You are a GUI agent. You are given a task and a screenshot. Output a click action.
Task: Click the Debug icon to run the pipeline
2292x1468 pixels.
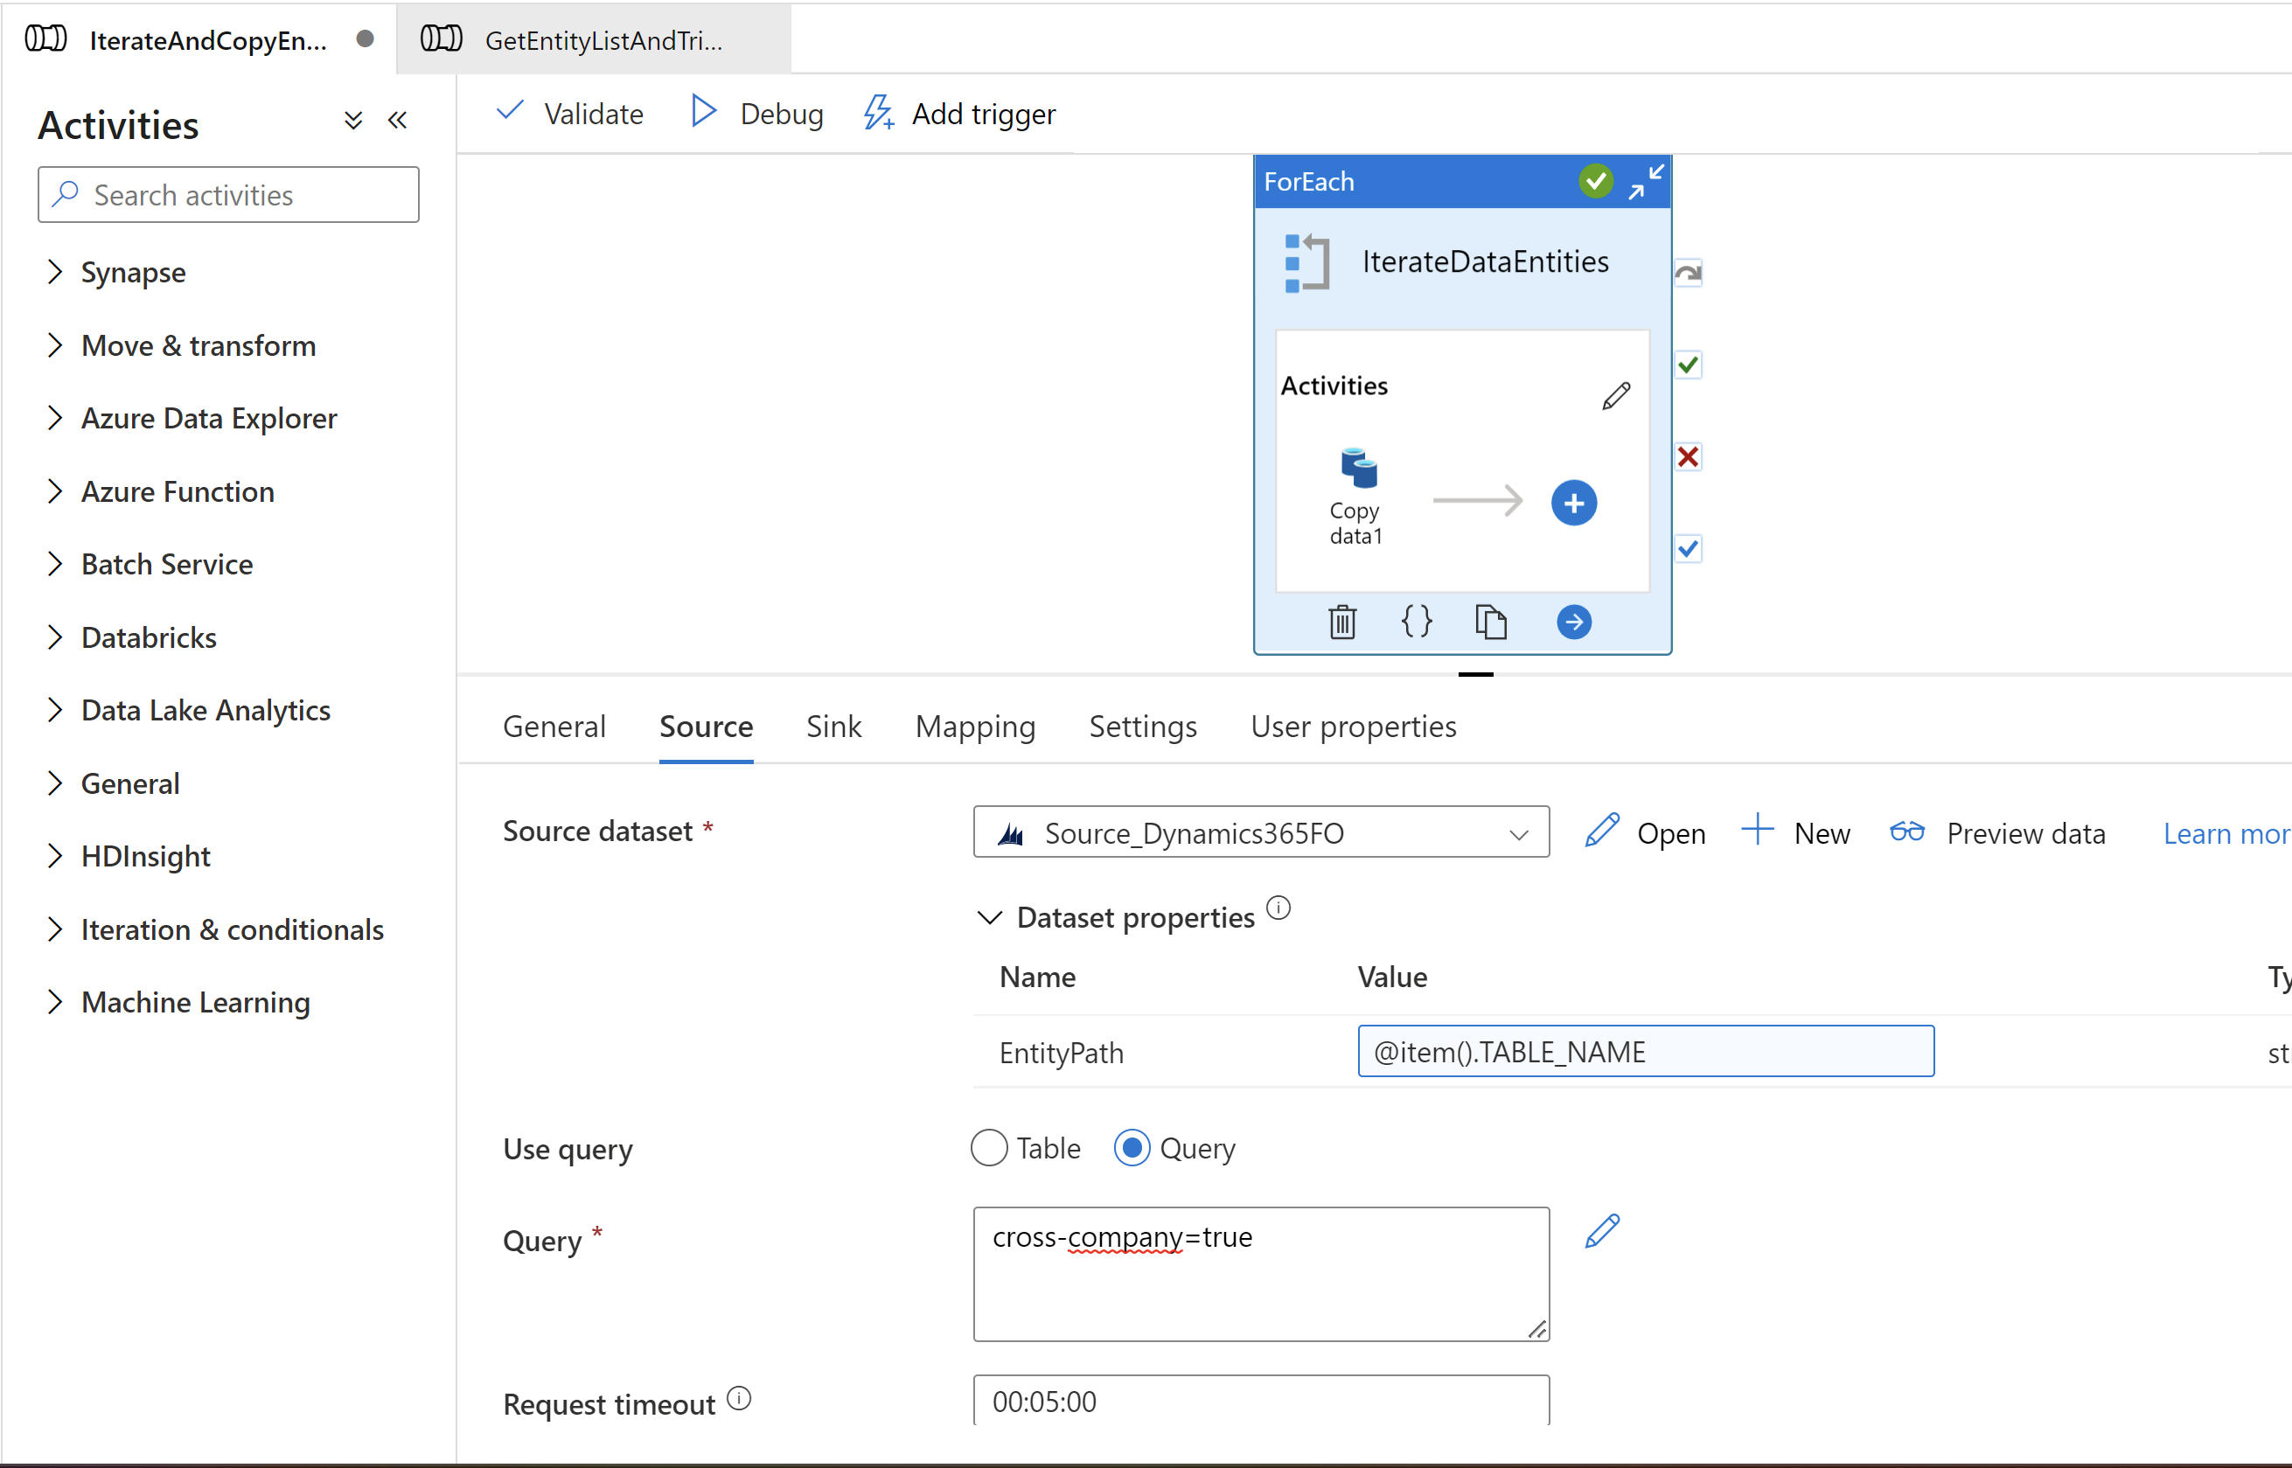tap(703, 113)
